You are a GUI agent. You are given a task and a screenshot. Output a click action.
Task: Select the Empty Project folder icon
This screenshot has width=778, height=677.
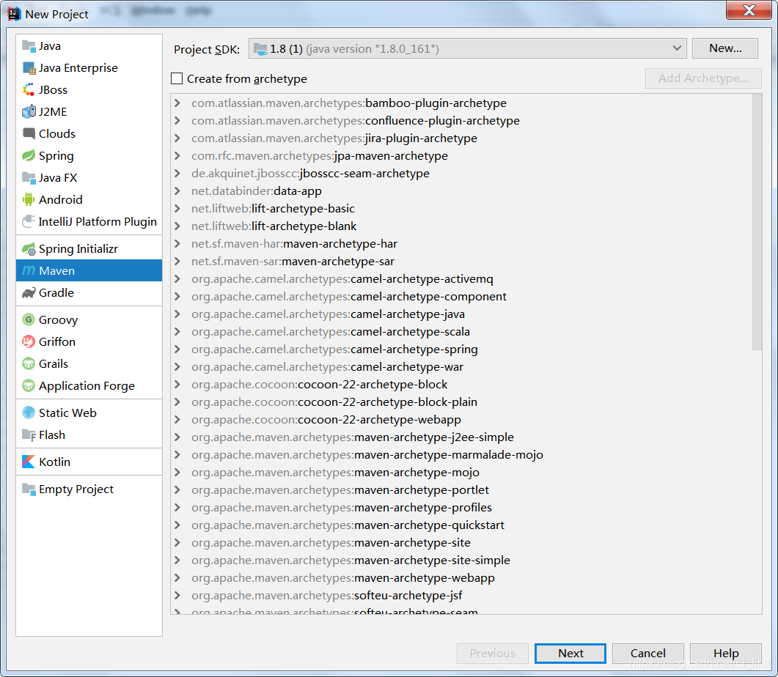[x=29, y=489]
